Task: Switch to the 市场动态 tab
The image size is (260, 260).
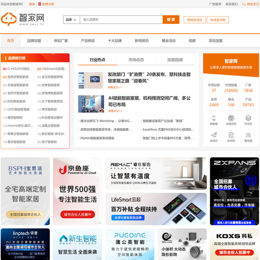Action: pos(136,60)
